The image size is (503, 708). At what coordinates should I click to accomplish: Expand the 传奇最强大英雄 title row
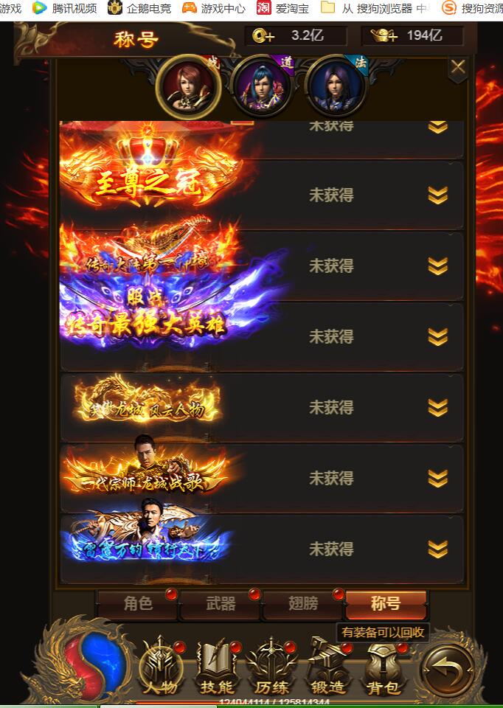(437, 337)
